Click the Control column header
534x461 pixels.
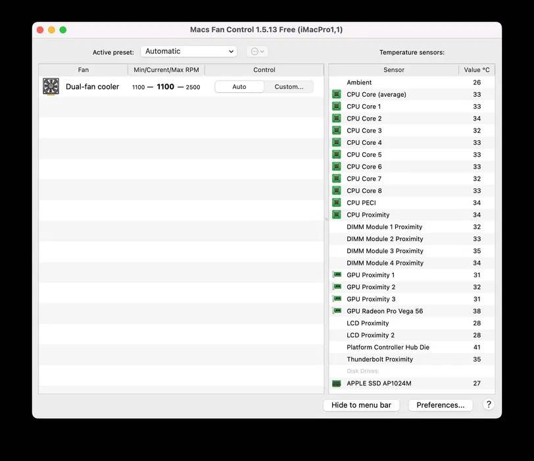point(264,70)
